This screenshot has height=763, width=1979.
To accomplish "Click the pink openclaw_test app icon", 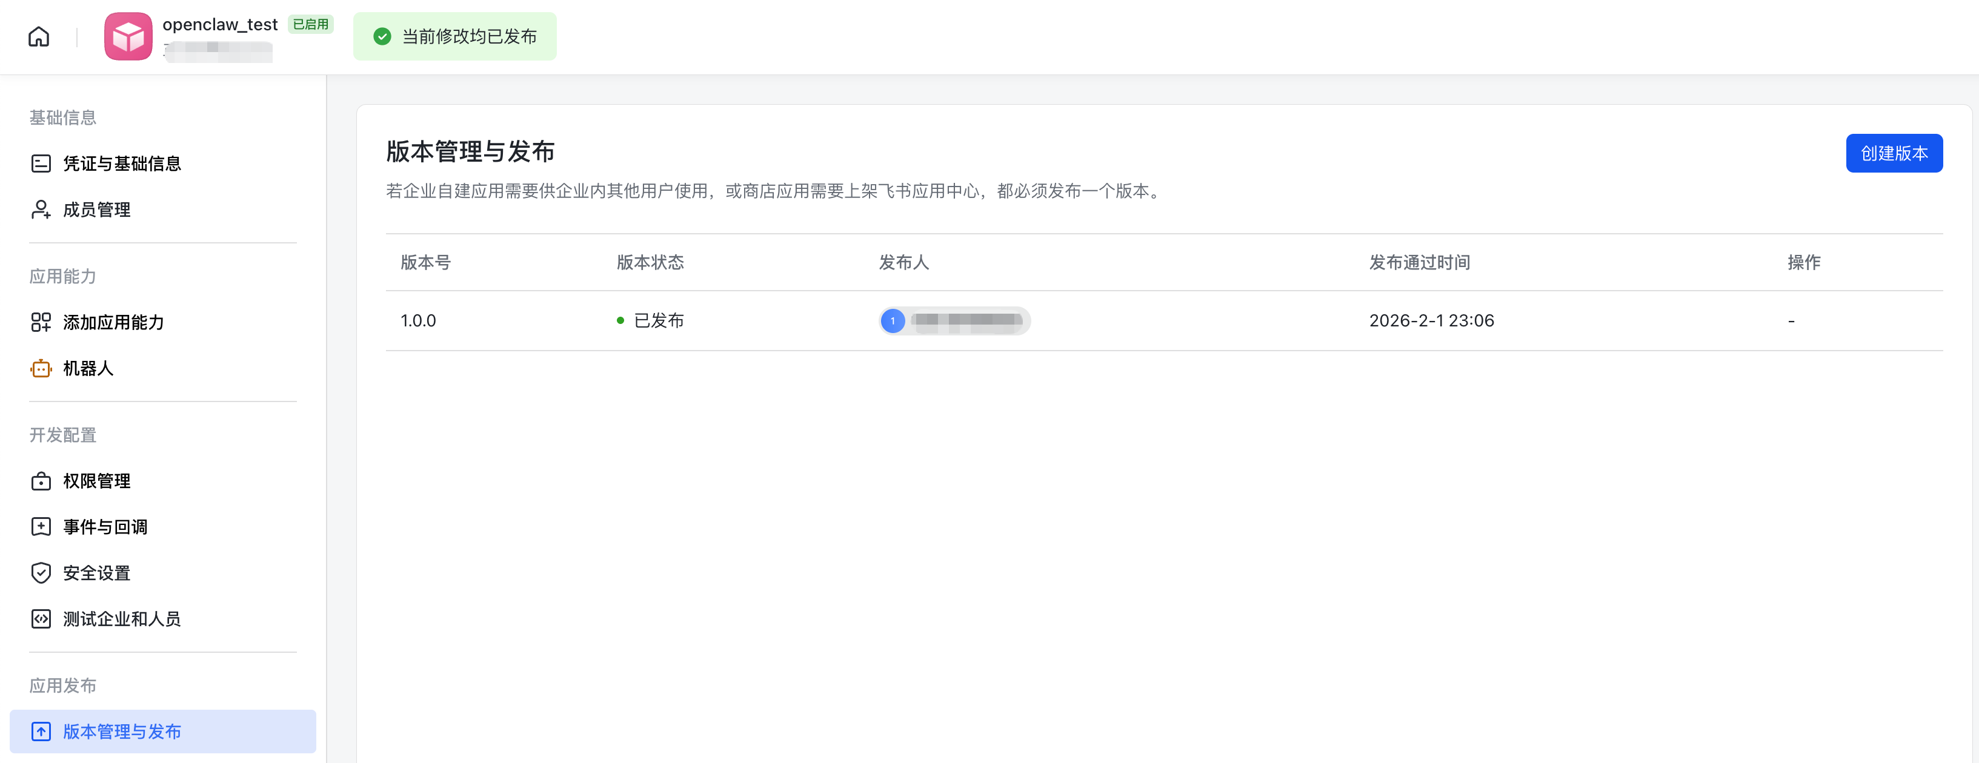I will coord(127,36).
